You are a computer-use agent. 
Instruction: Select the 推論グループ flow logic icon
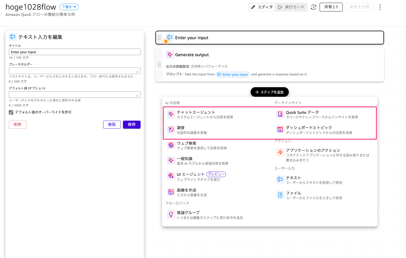tap(171, 214)
